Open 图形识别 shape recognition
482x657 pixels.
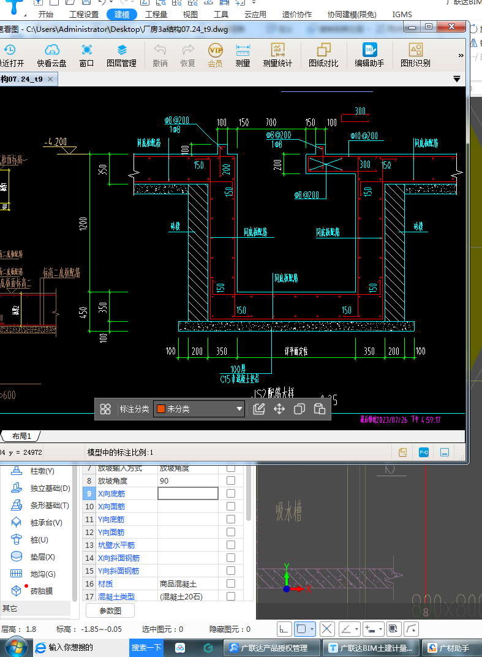point(415,56)
